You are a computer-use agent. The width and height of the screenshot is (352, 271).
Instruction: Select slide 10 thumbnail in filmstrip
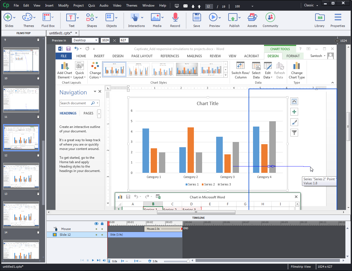[x=21, y=61]
